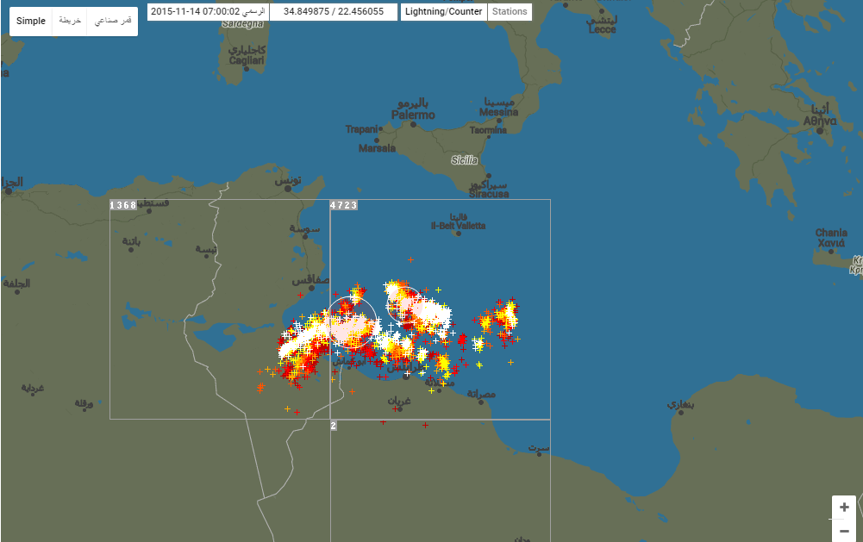The image size is (863, 542).
Task: Click the counter label showing 2
Action: (334, 426)
